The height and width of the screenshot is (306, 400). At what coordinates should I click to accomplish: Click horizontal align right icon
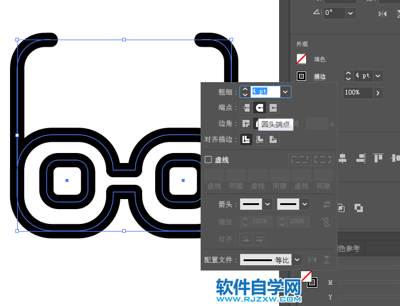coord(360,158)
